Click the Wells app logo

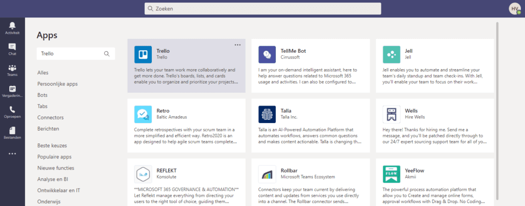click(391, 114)
